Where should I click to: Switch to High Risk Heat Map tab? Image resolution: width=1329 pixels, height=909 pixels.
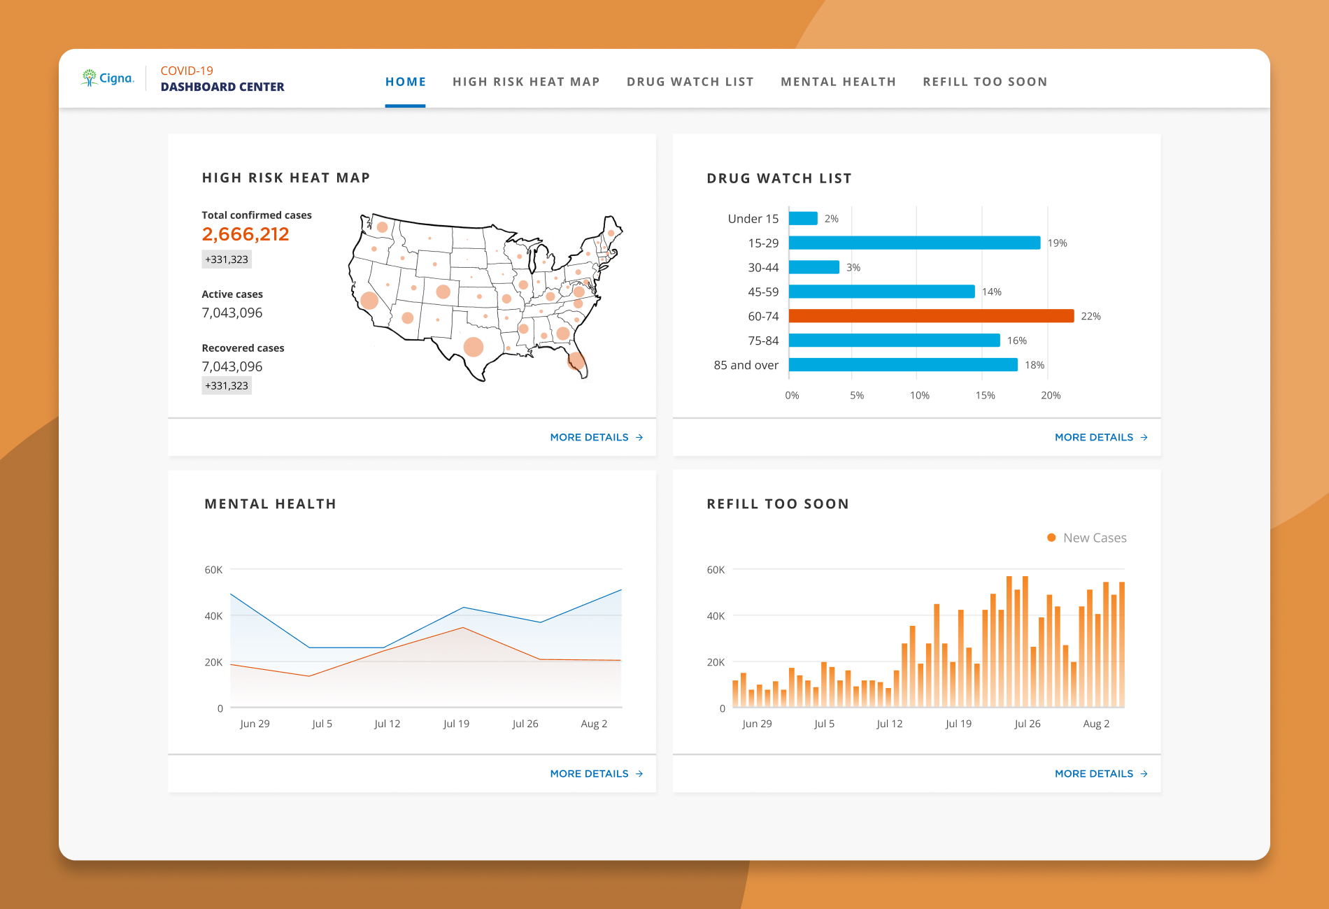(x=526, y=82)
